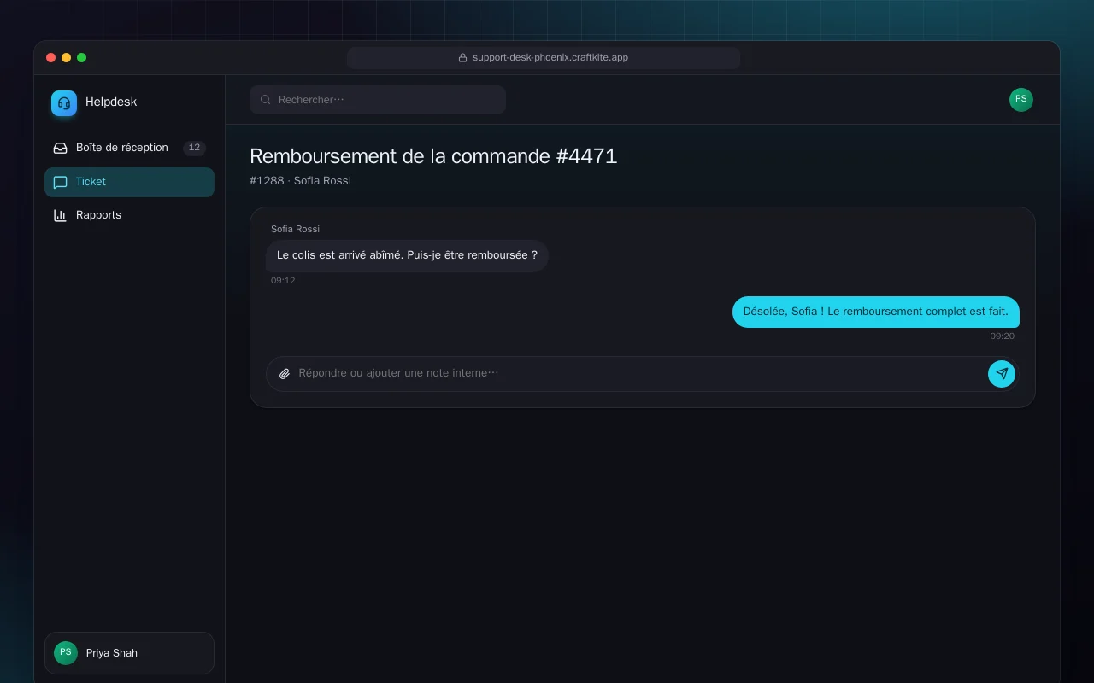Go to Rapports section

[129, 215]
